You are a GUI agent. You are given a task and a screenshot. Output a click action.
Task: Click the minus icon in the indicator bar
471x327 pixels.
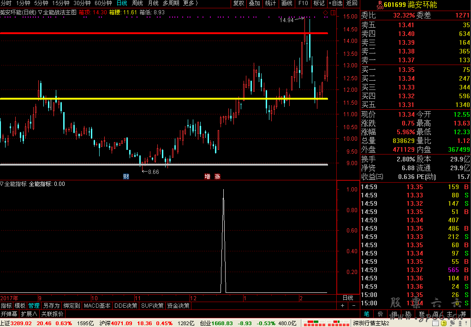tap(353, 305)
